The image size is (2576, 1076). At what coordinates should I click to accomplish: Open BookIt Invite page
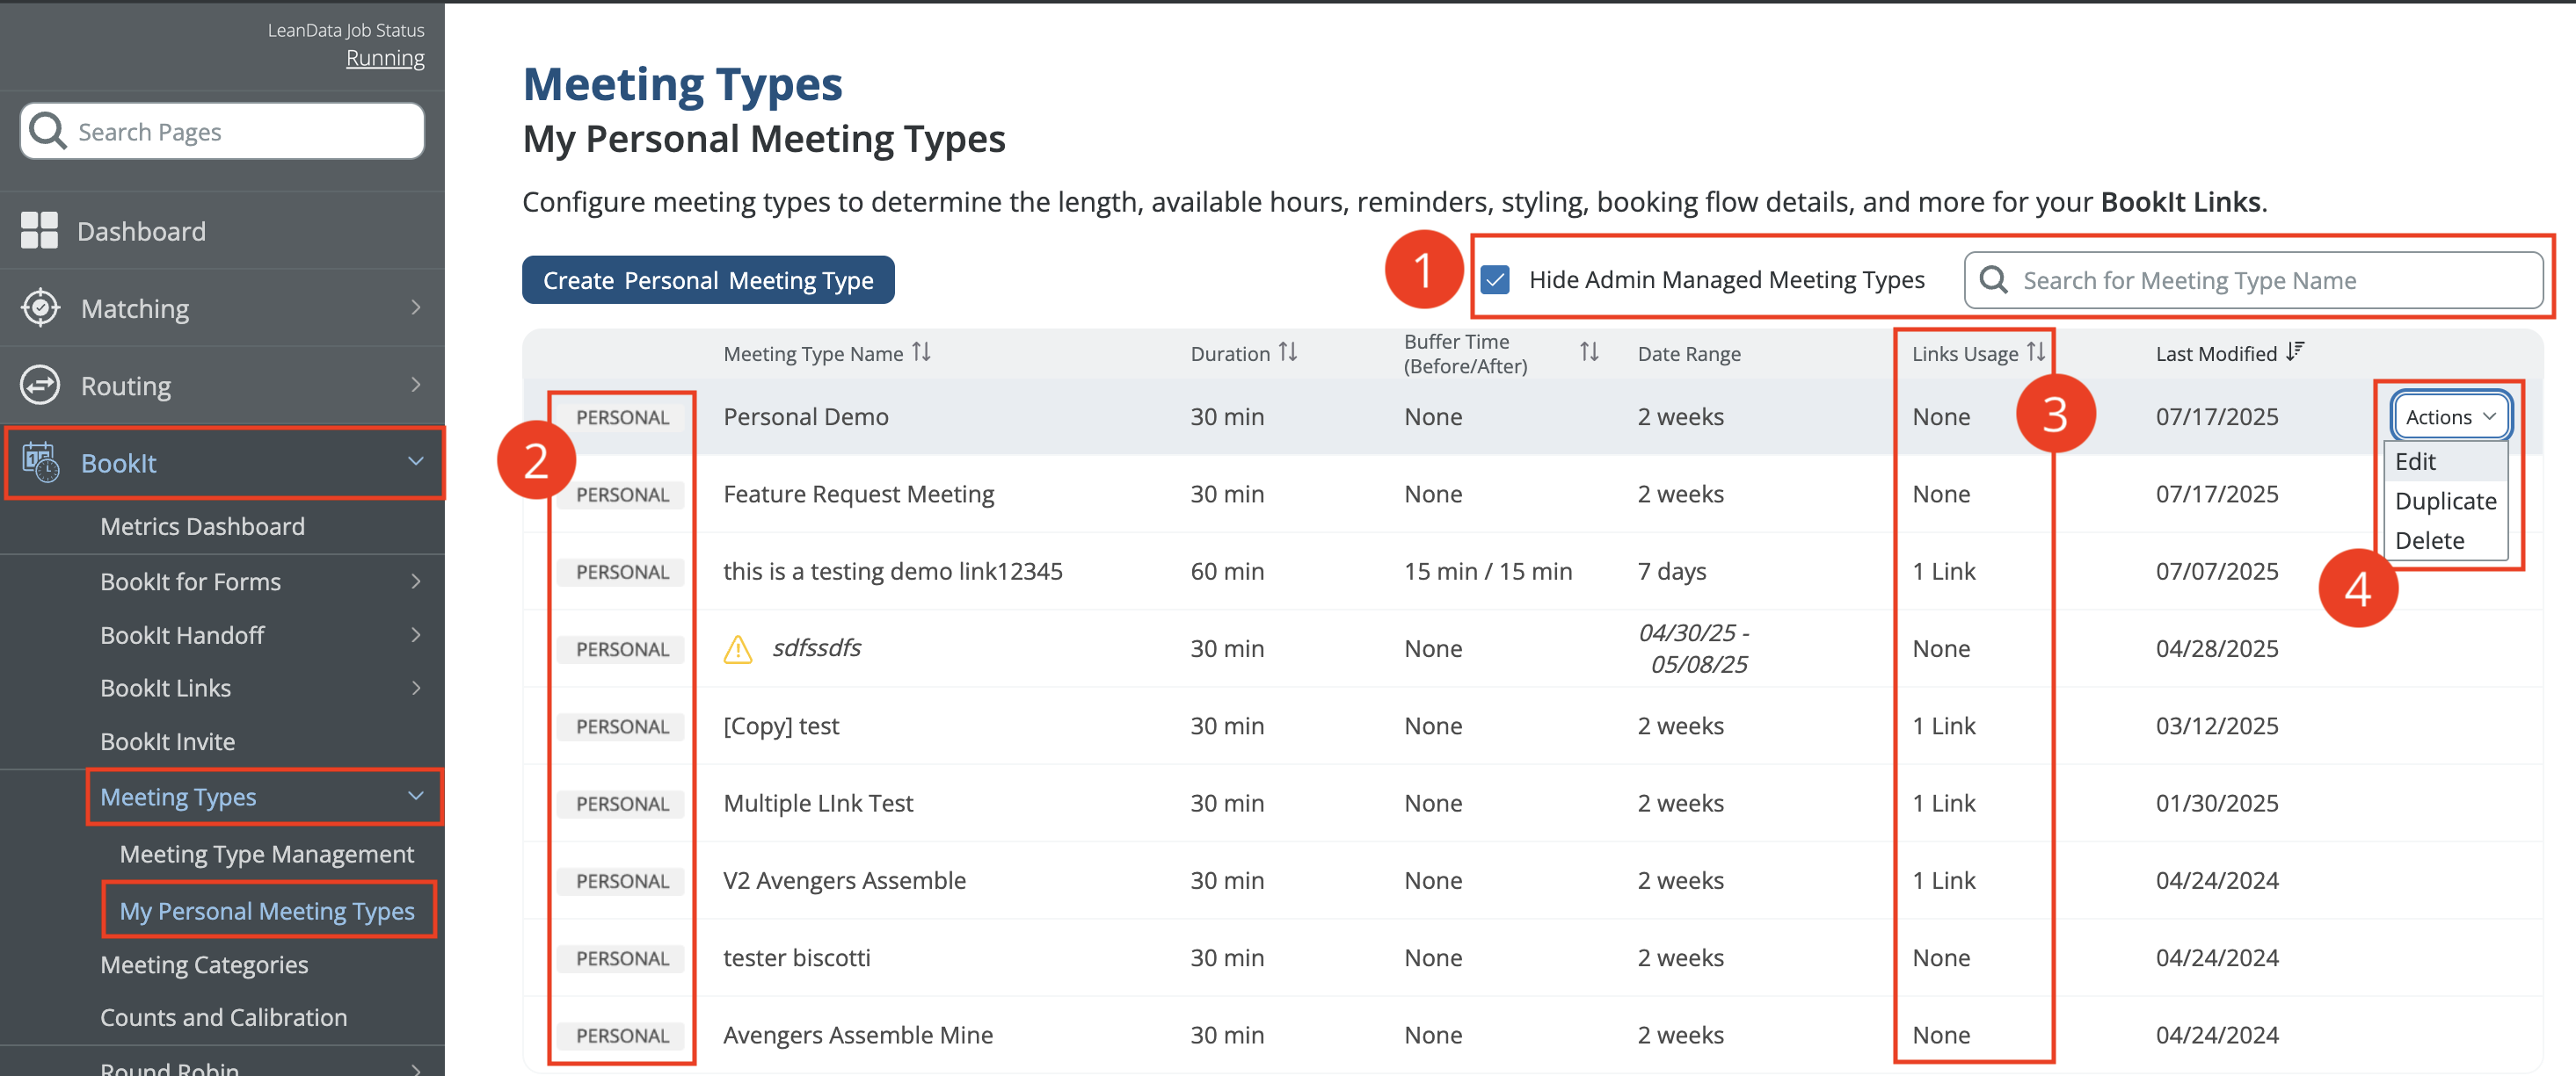pyautogui.click(x=167, y=741)
